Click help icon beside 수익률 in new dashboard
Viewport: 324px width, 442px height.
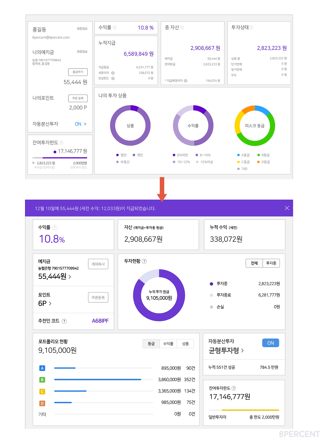(55, 228)
